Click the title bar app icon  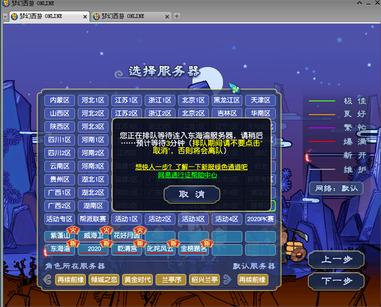pos(6,3)
